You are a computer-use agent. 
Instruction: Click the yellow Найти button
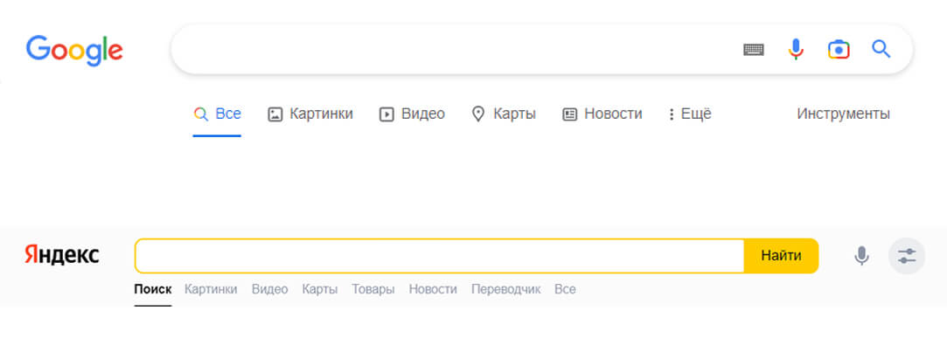point(781,256)
